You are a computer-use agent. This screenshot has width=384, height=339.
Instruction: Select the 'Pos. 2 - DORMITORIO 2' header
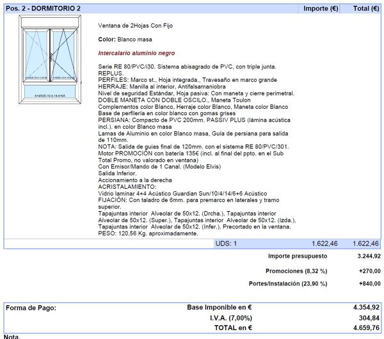click(43, 8)
